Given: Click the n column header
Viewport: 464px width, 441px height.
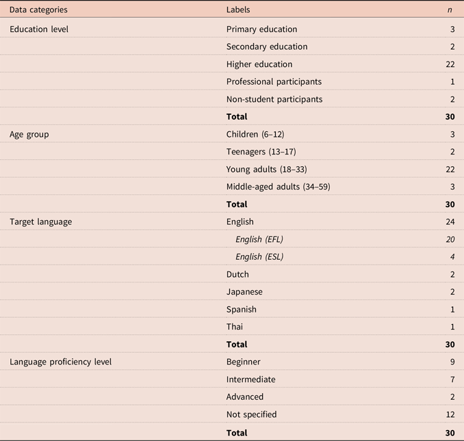Looking at the screenshot, I should click(x=450, y=10).
